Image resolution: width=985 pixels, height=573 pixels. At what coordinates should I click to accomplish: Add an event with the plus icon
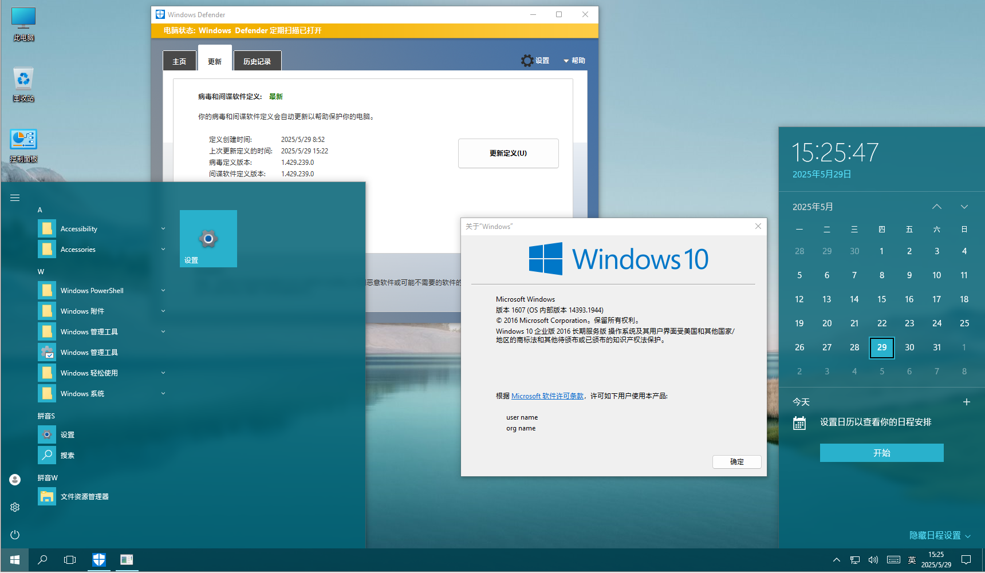966,402
